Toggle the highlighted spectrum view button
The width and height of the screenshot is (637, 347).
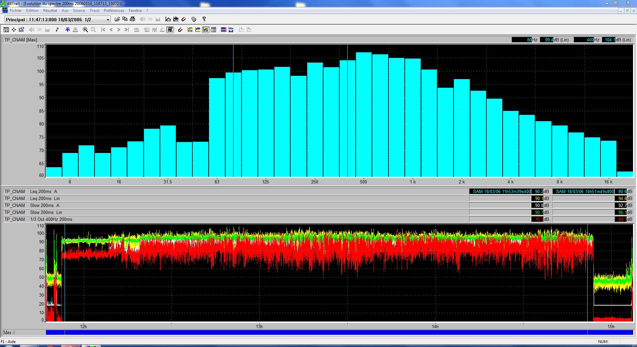point(171,29)
